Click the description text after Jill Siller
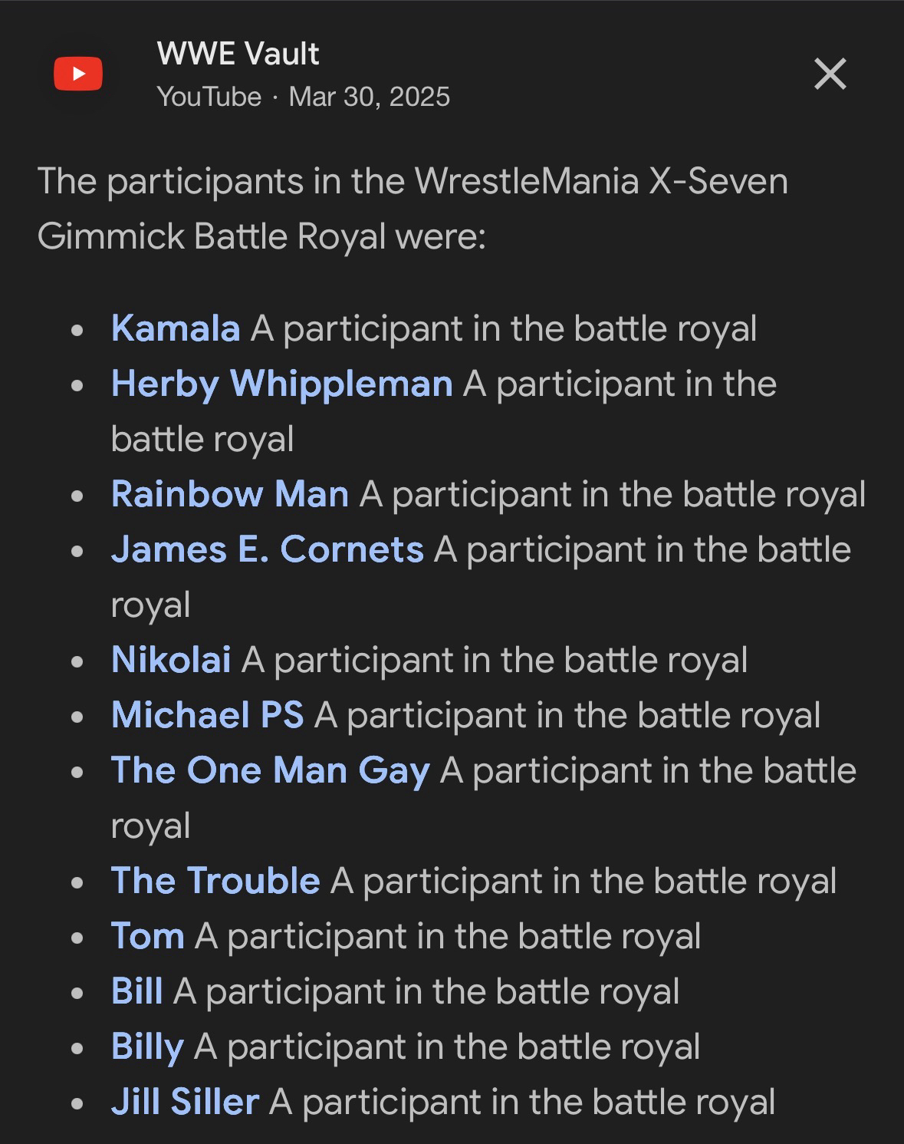This screenshot has width=904, height=1144. [522, 1102]
